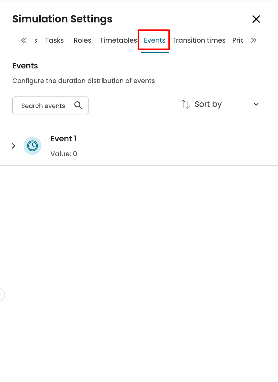The height and width of the screenshot is (382, 278).
Task: Click the Sort by label
Action: 208,104
